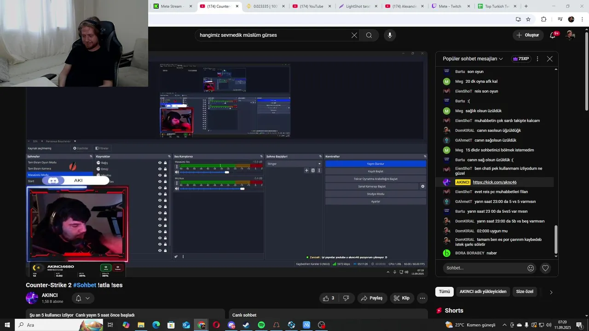Click the Paylaş share button

(x=372, y=298)
